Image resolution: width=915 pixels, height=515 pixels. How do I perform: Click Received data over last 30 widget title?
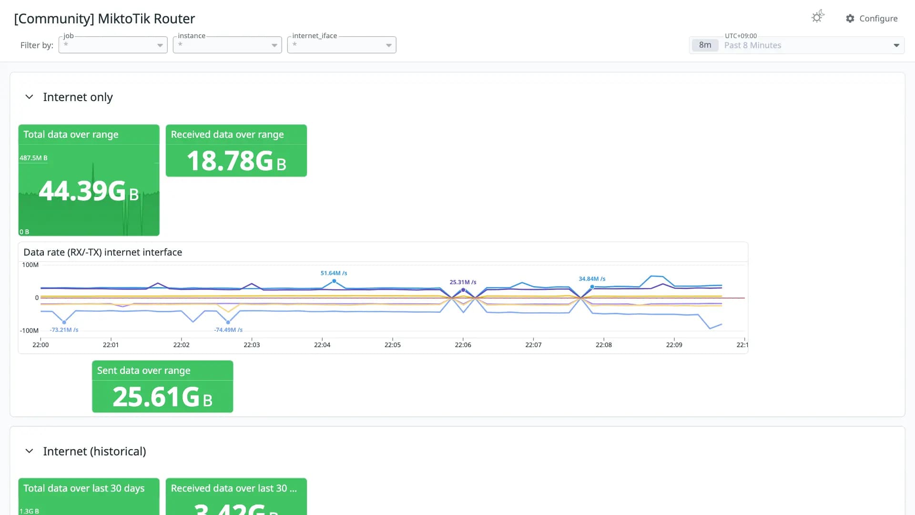click(x=234, y=488)
